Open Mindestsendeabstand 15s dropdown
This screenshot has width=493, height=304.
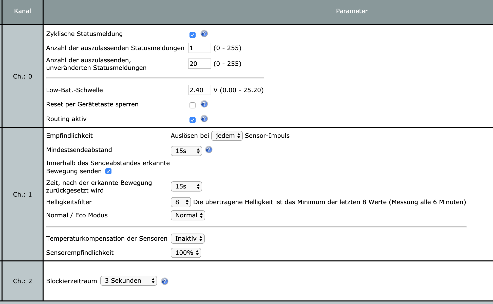[x=186, y=151]
